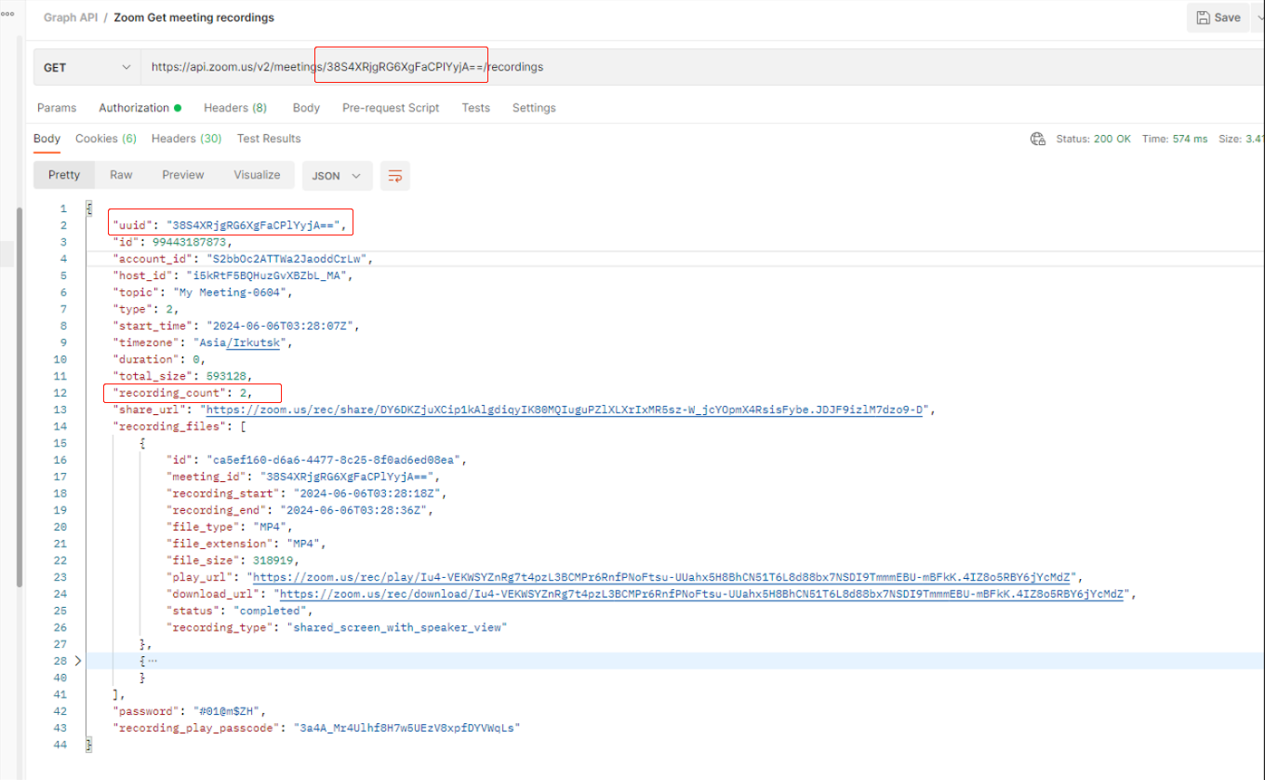Open the JSON format dropdown

[338, 176]
